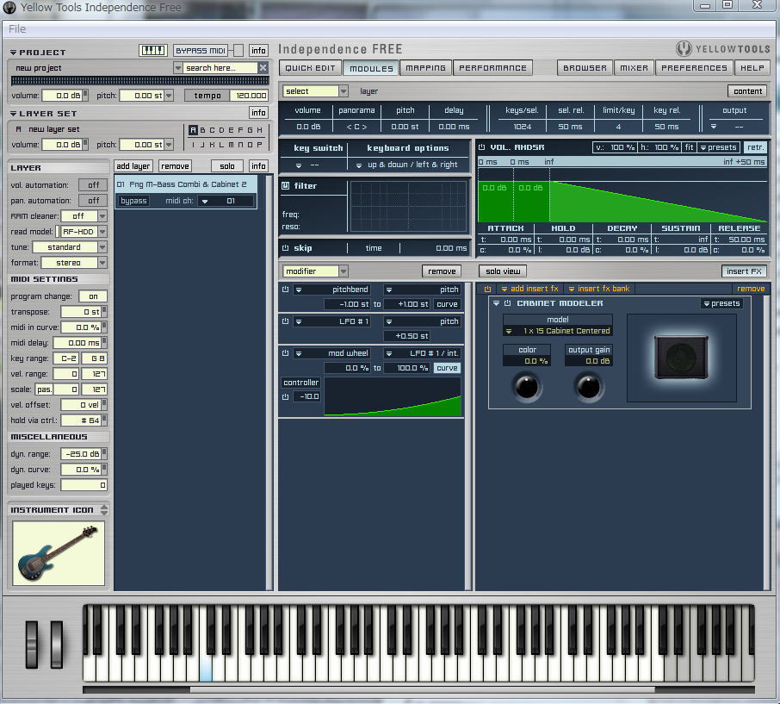The image size is (780, 704).
Task: Open the project name dropdown
Action: [x=177, y=68]
